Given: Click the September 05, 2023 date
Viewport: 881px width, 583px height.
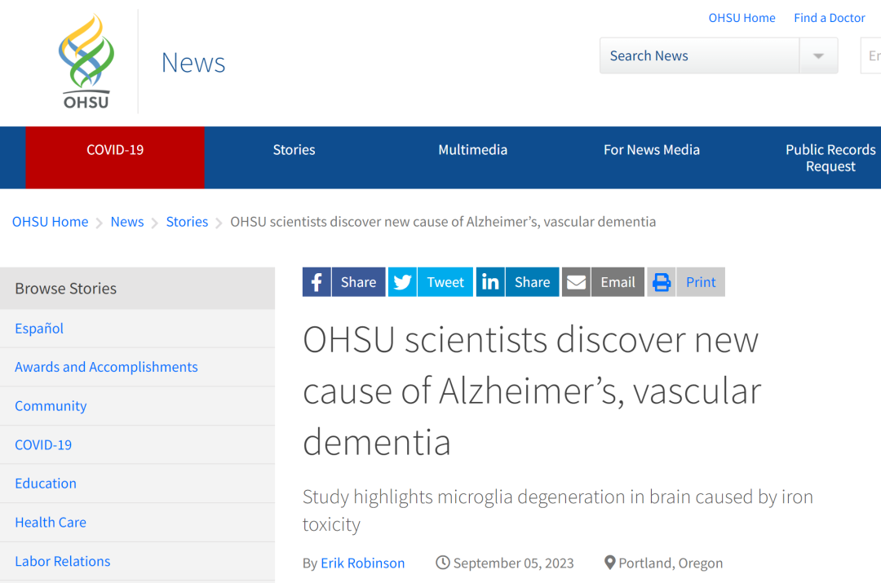Looking at the screenshot, I should [x=514, y=563].
